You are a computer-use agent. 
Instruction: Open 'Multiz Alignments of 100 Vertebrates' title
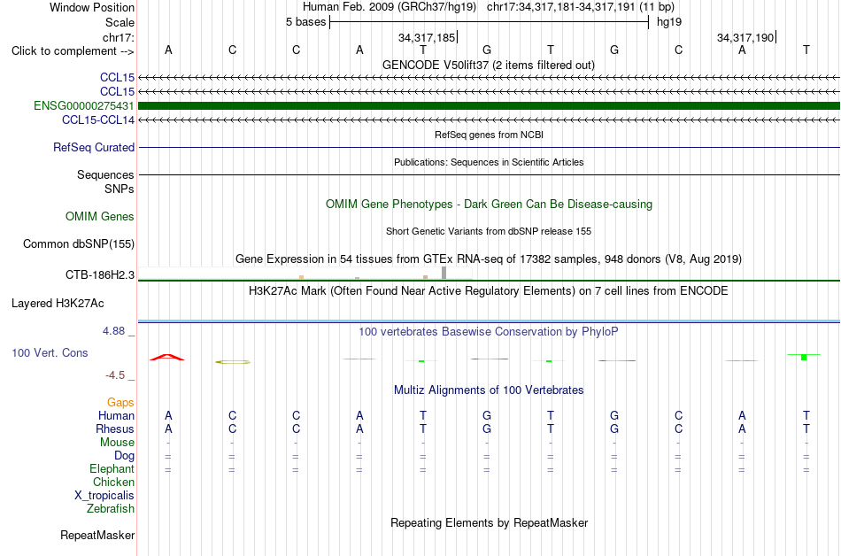pos(489,390)
